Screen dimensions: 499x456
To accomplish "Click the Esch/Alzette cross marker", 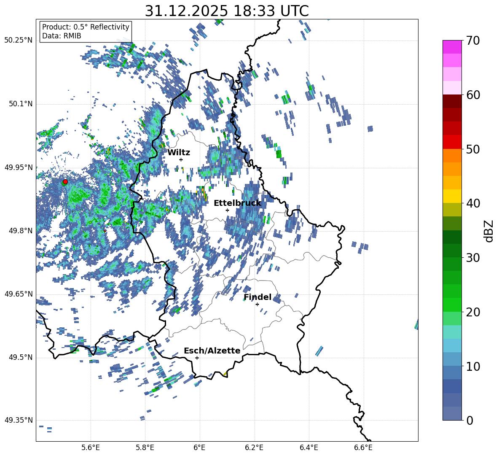I will (197, 358).
